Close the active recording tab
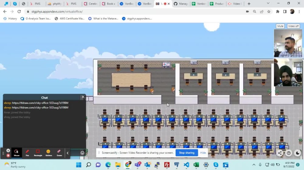 (169, 4)
